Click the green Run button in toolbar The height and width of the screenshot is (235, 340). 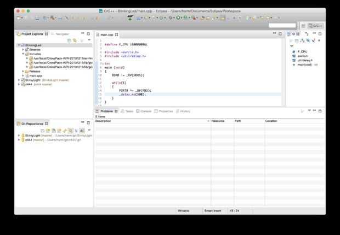(178, 18)
